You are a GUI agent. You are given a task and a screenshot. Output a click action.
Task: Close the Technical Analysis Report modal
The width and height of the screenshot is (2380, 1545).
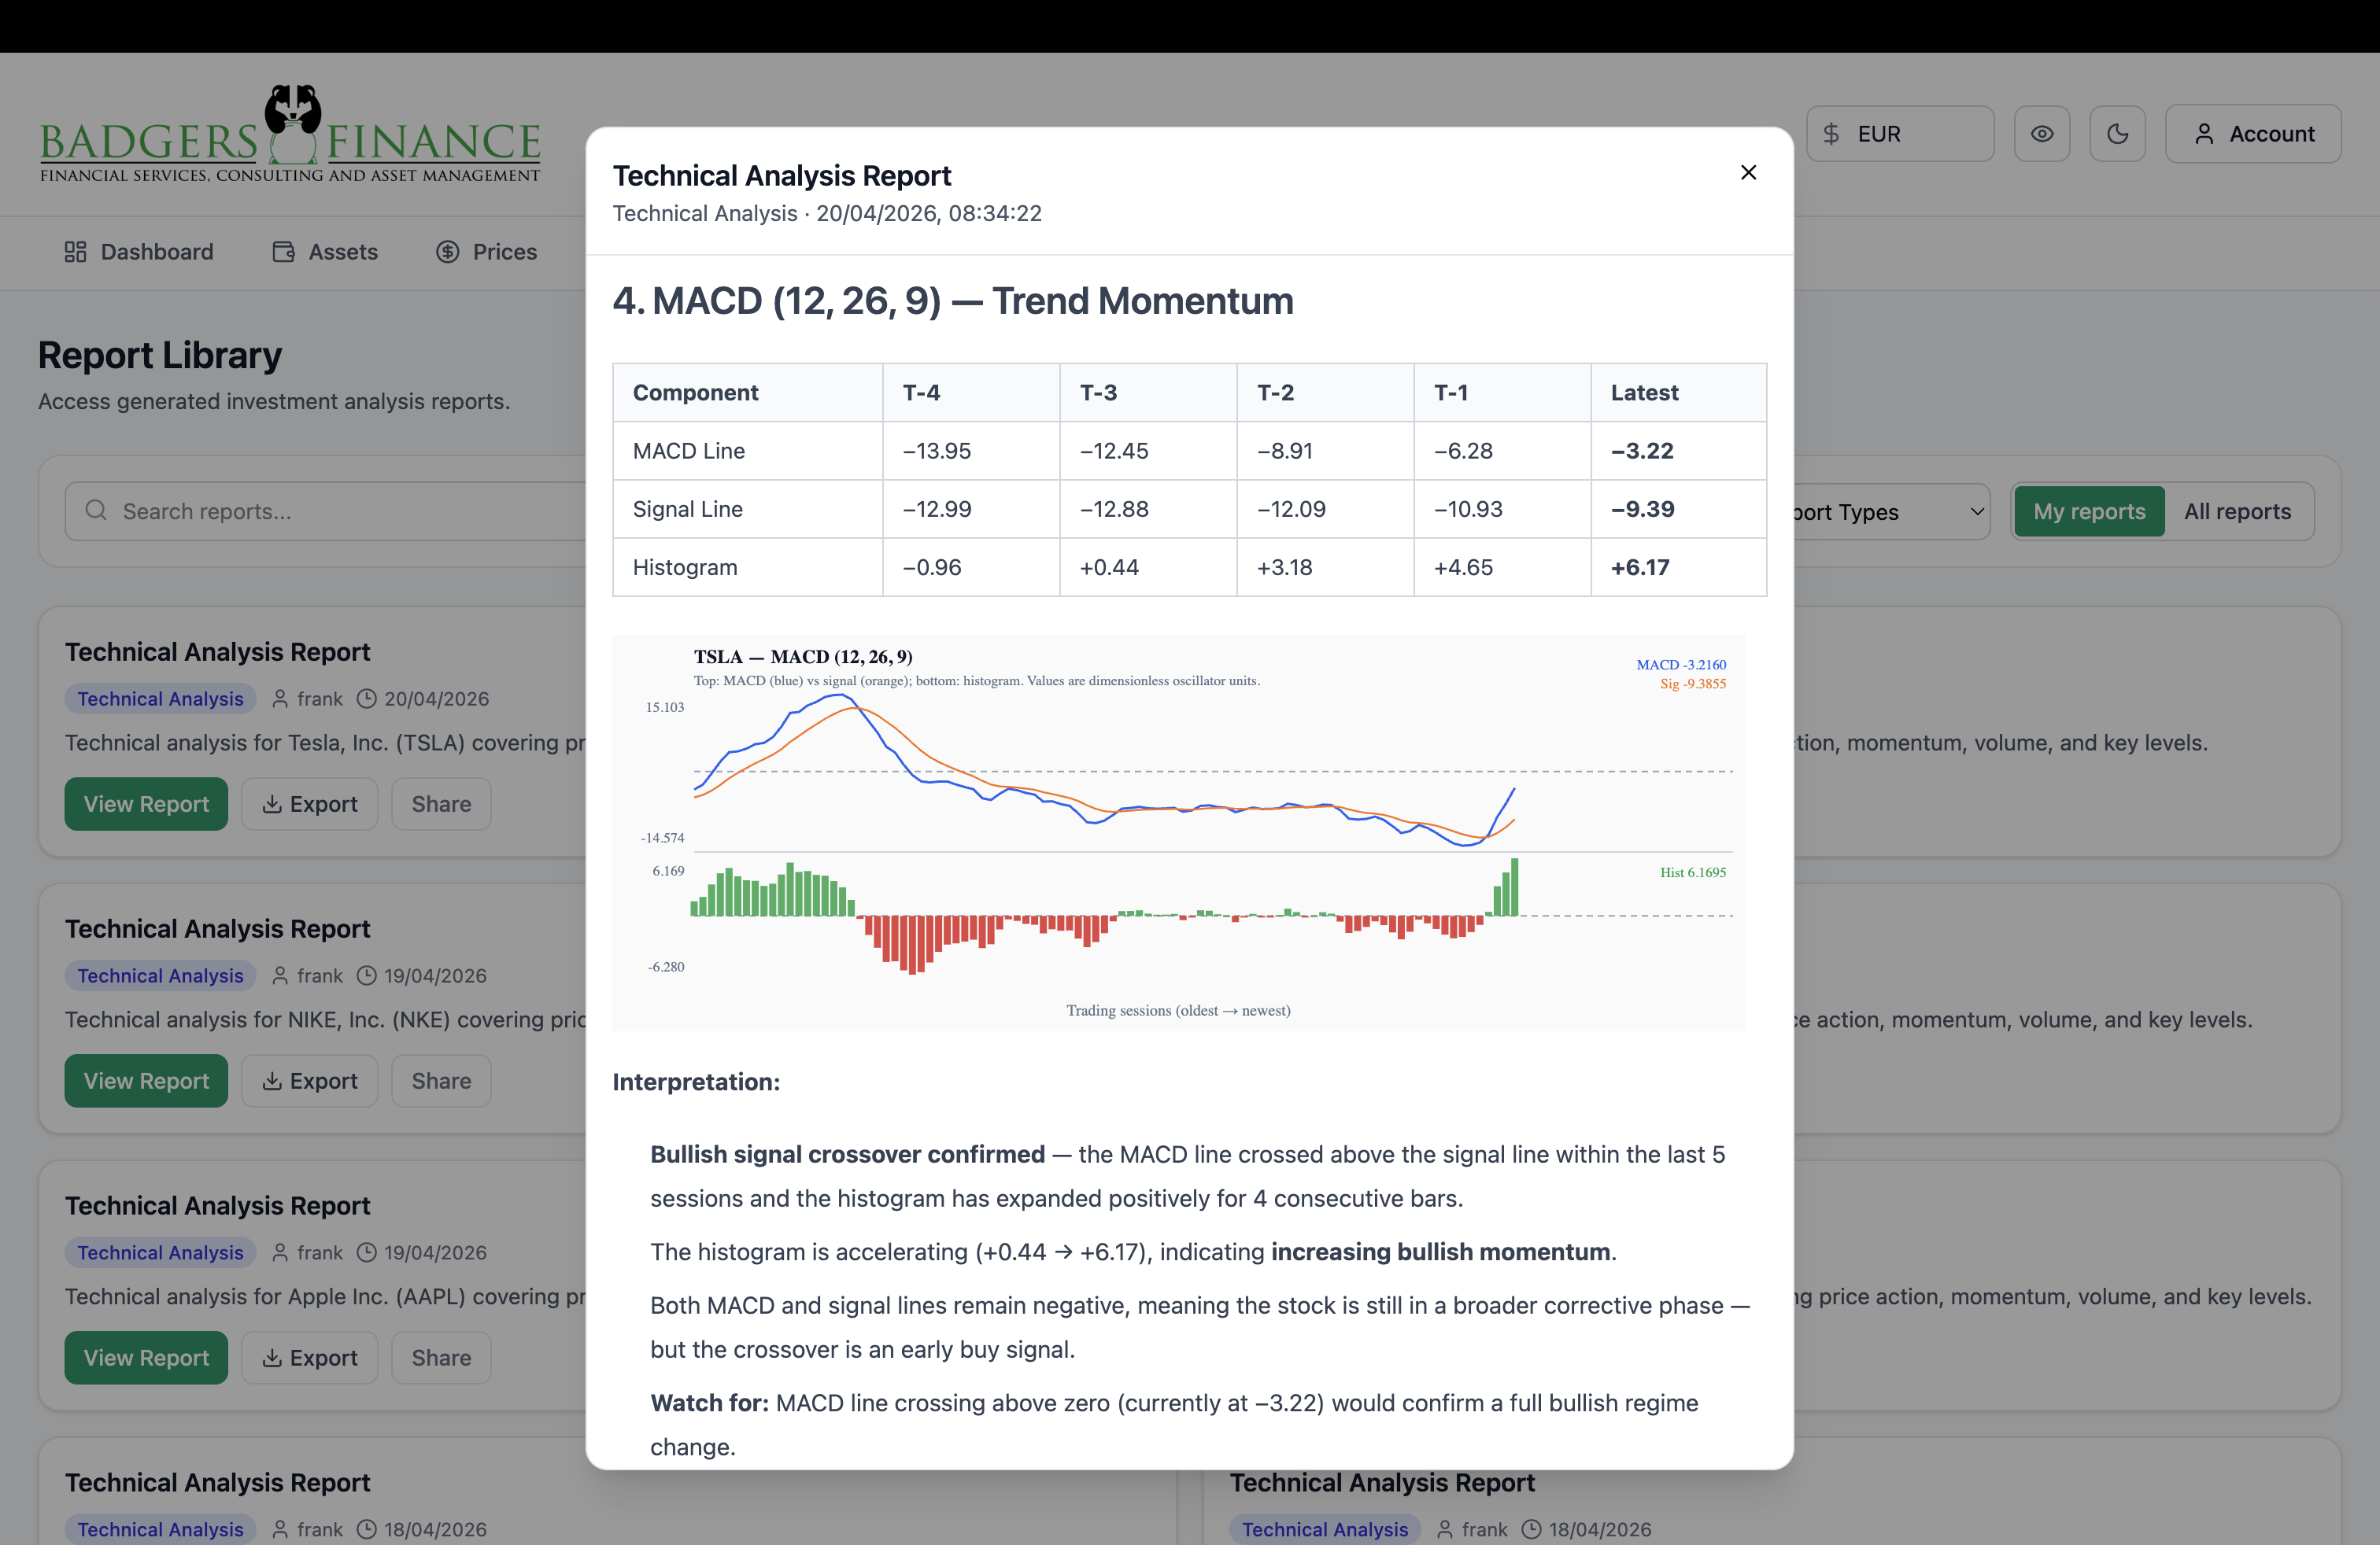tap(1748, 173)
